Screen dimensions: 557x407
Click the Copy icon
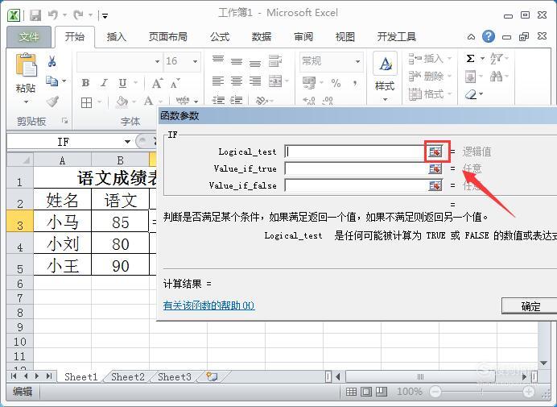52,81
